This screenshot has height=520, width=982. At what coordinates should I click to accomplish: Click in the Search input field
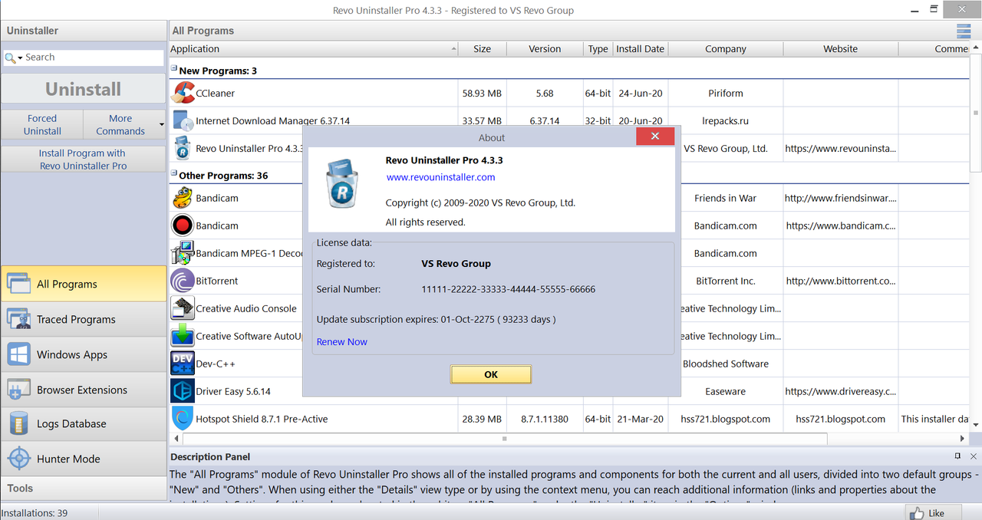click(93, 58)
